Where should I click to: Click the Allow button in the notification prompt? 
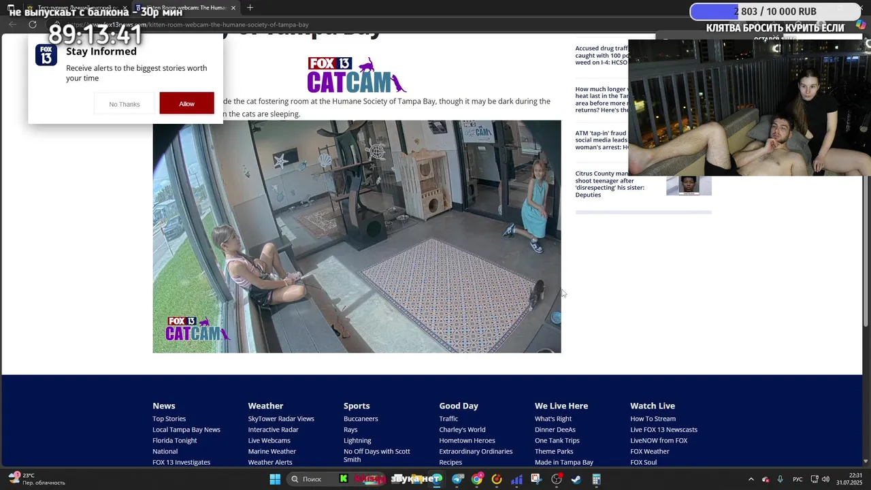pos(186,103)
